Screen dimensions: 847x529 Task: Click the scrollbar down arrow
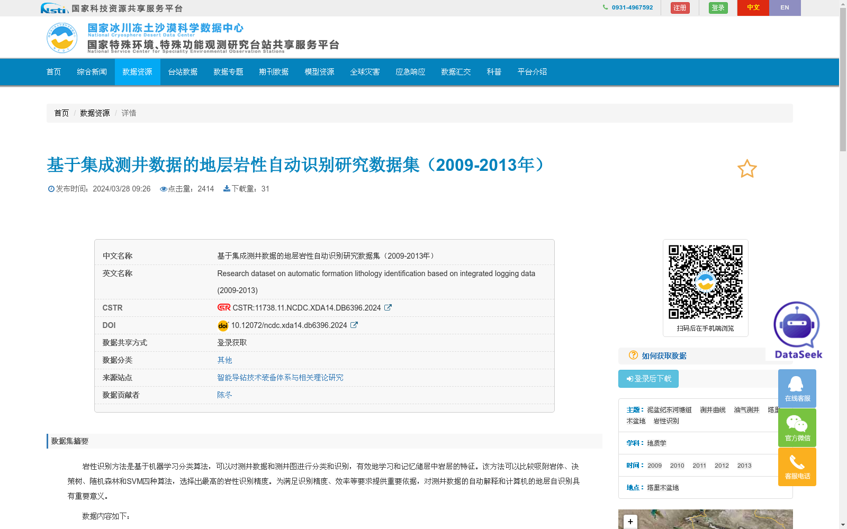pyautogui.click(x=843, y=525)
